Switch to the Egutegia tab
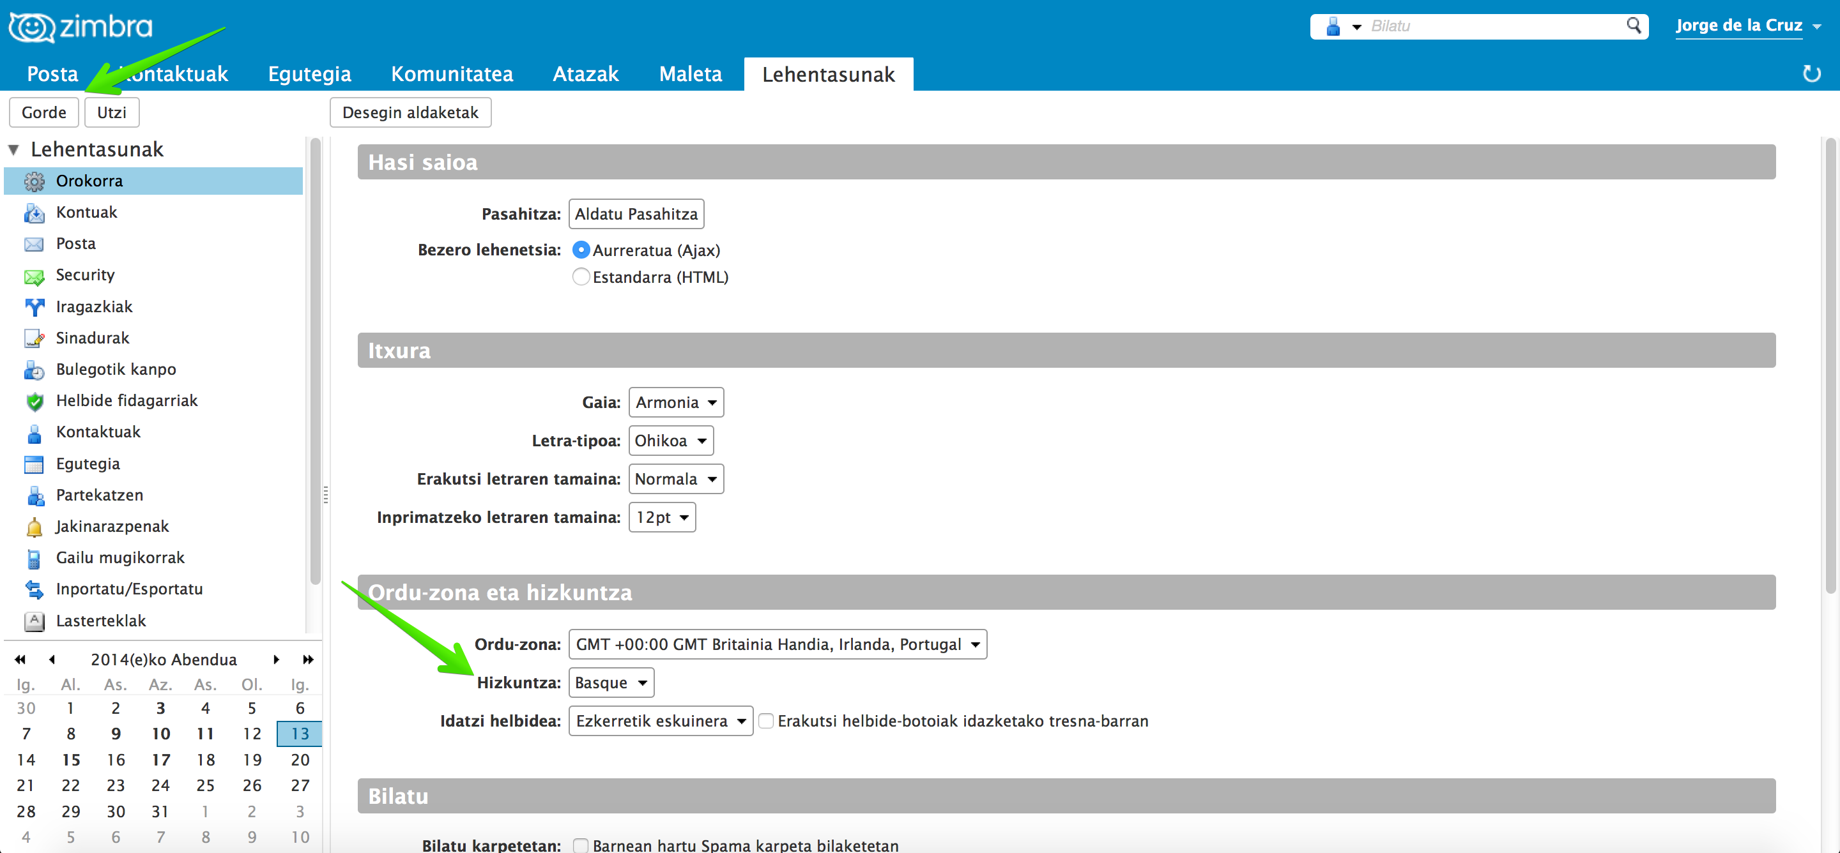This screenshot has width=1840, height=853. [x=309, y=73]
